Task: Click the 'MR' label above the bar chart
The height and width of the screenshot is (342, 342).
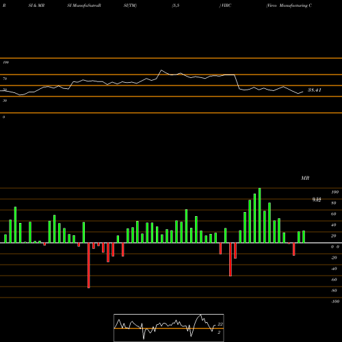Action: pos(305,178)
